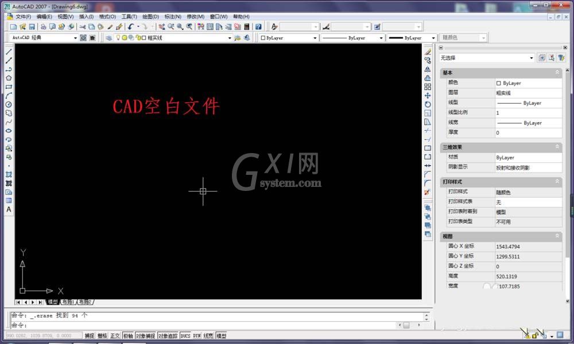
Task: Click the 厚度 value field
Action: click(528, 132)
